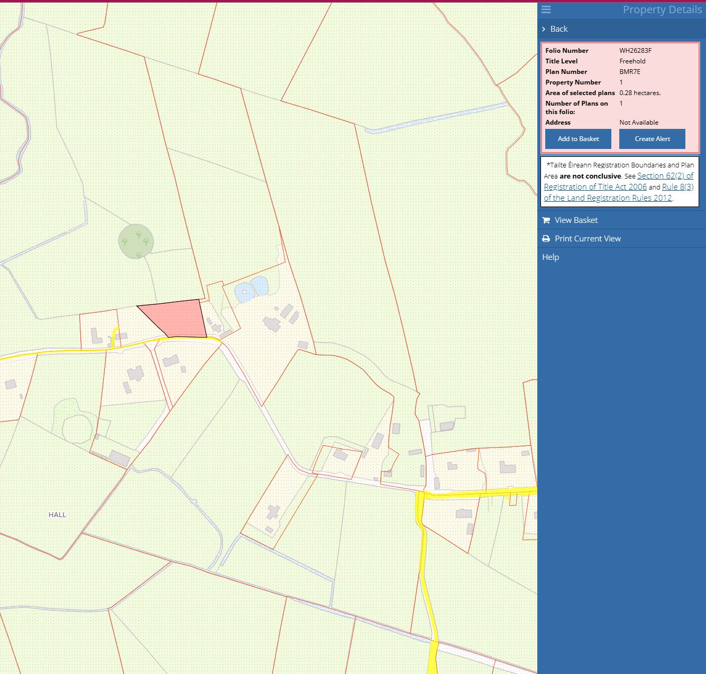Click the Create Alert button
Viewport: 706px width, 674px height.
pos(652,139)
